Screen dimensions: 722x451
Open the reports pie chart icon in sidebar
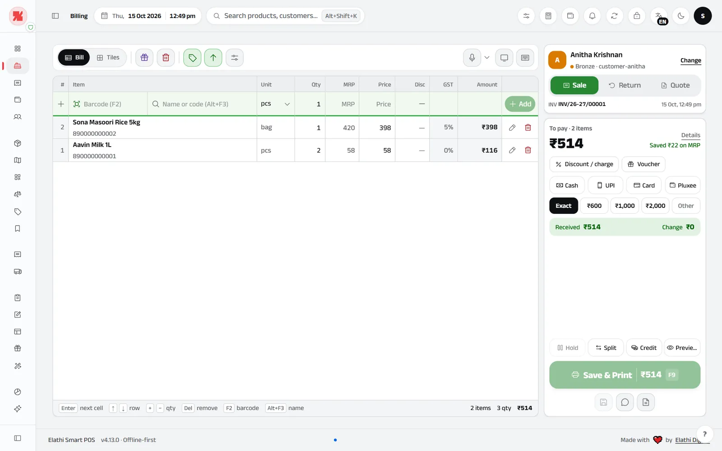click(x=18, y=392)
